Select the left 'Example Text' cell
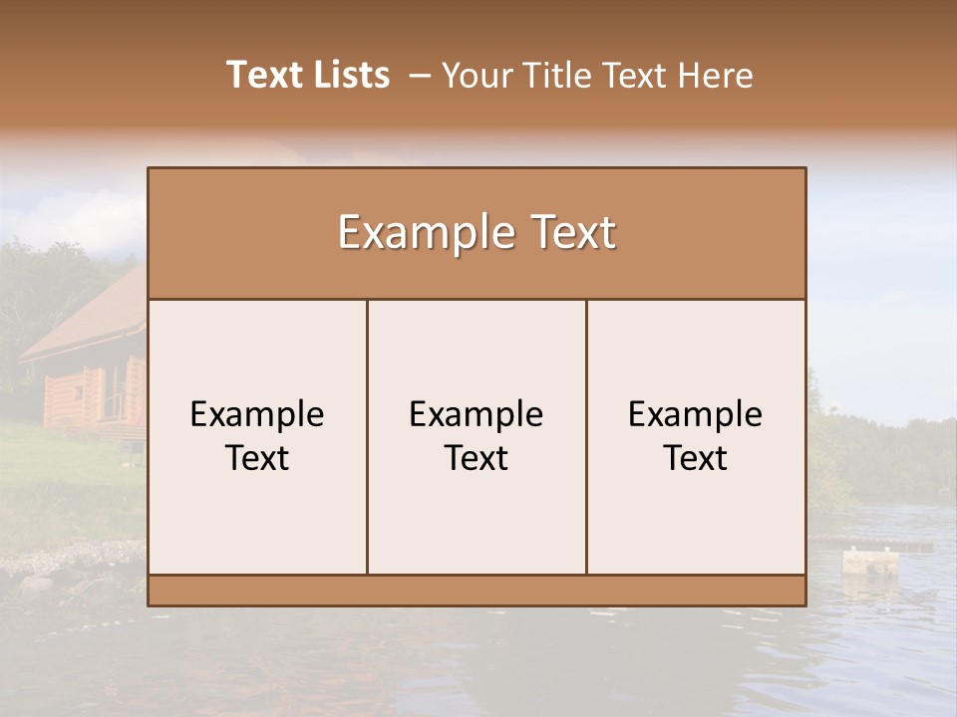Viewport: 957px width, 717px height. point(257,436)
